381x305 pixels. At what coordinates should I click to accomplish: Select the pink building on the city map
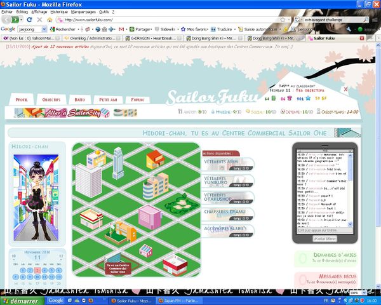coord(150,217)
